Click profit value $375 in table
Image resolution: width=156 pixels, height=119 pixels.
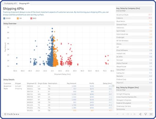pyautogui.click(x=92, y=89)
